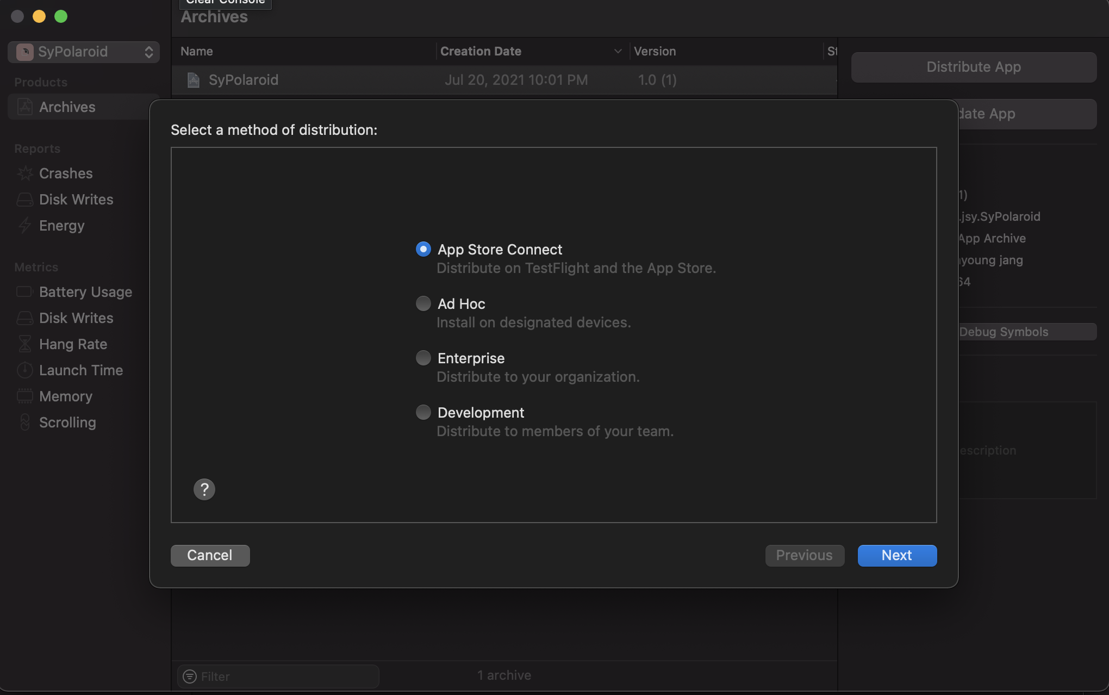Viewport: 1109px width, 695px height.
Task: Pick Development to distribute to team members
Action: (x=423, y=412)
